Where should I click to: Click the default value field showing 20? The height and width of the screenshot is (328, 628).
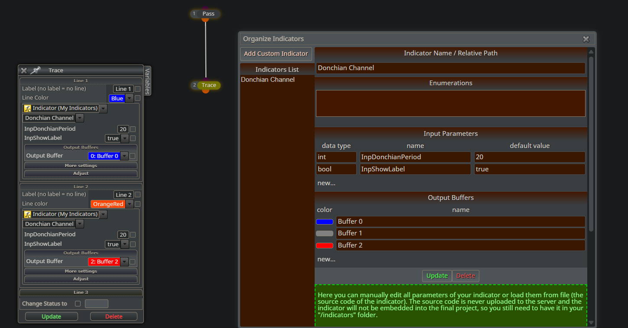pos(530,157)
